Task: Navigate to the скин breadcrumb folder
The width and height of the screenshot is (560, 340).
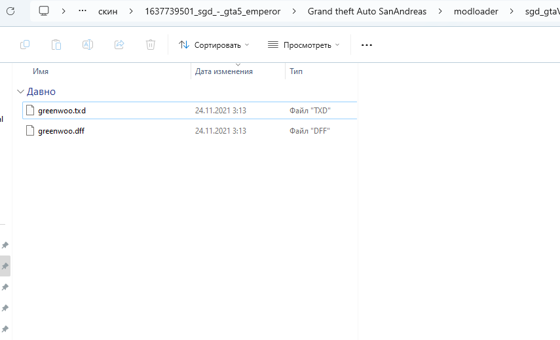Action: click(x=108, y=11)
